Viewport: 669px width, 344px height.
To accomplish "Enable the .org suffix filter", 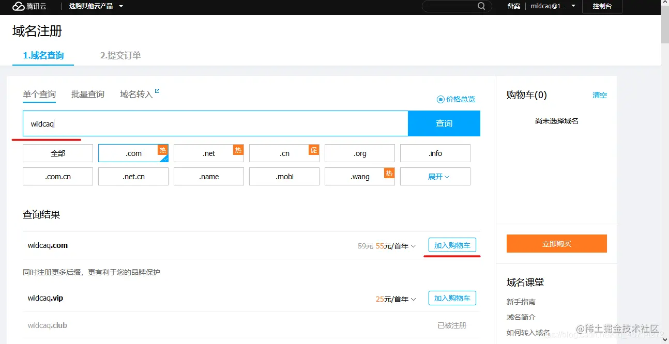I will 359,153.
